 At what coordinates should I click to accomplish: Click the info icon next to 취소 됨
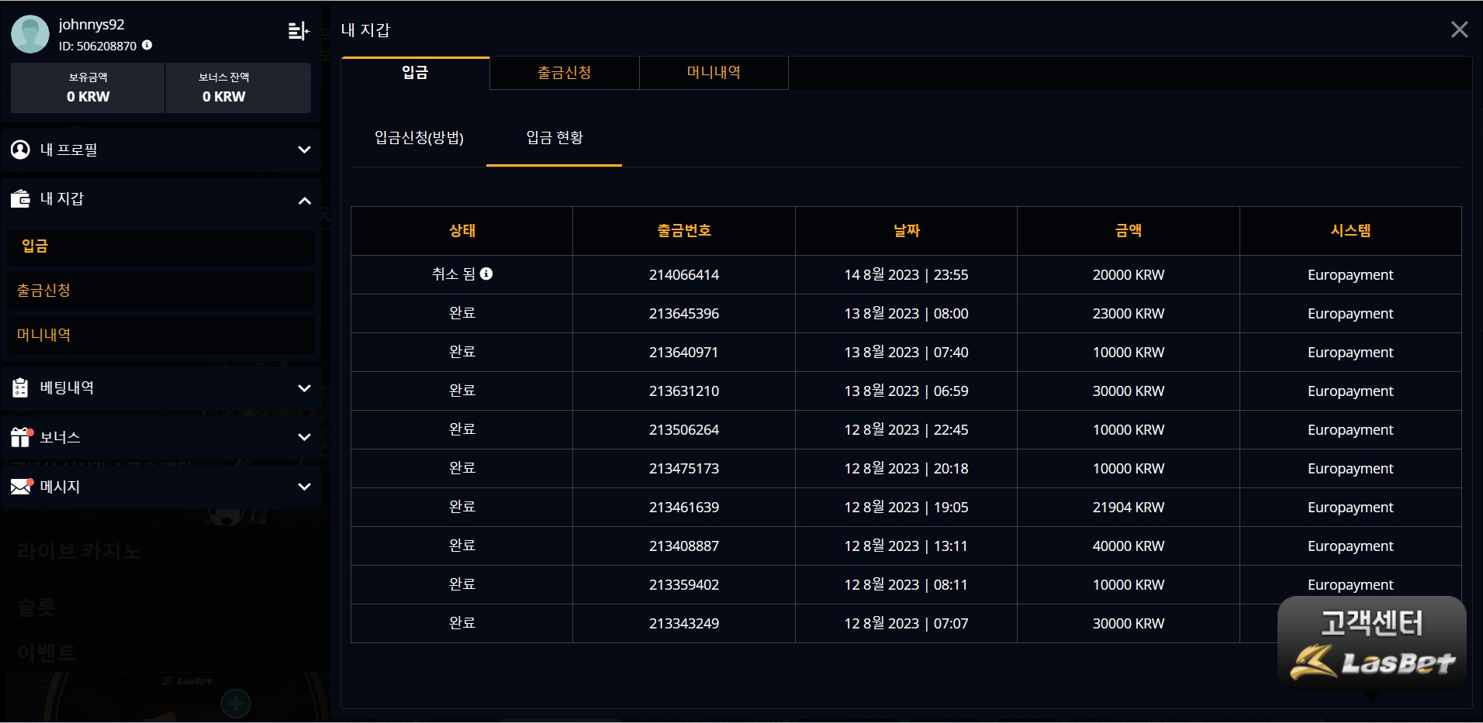pyautogui.click(x=486, y=274)
